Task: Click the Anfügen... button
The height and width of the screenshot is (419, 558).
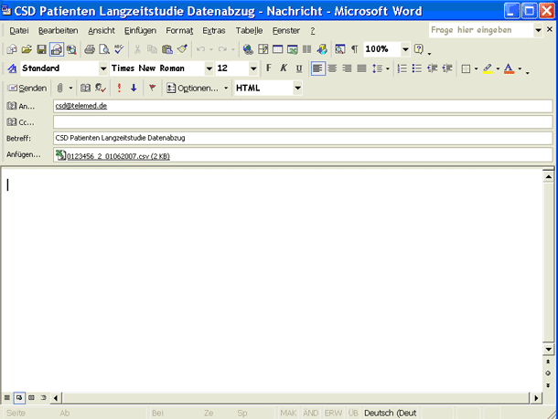Action: point(24,154)
